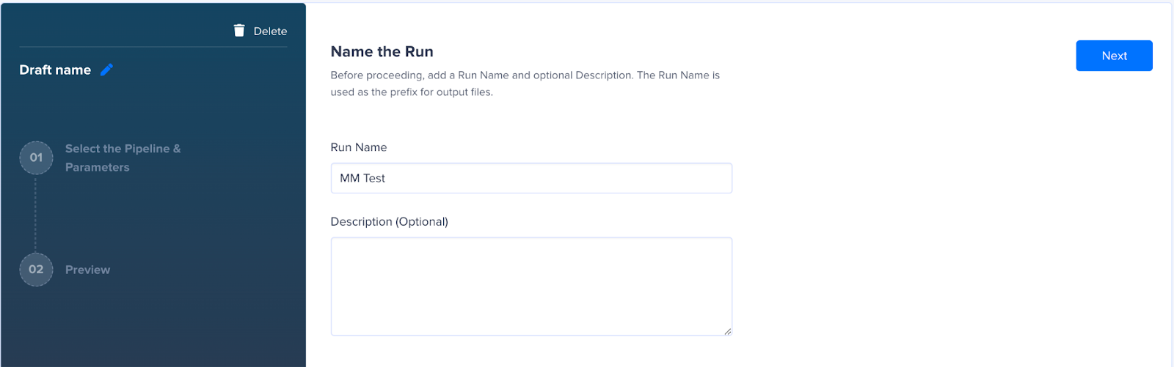Click the Description (Optional) label
The height and width of the screenshot is (367, 1174).
pos(389,221)
